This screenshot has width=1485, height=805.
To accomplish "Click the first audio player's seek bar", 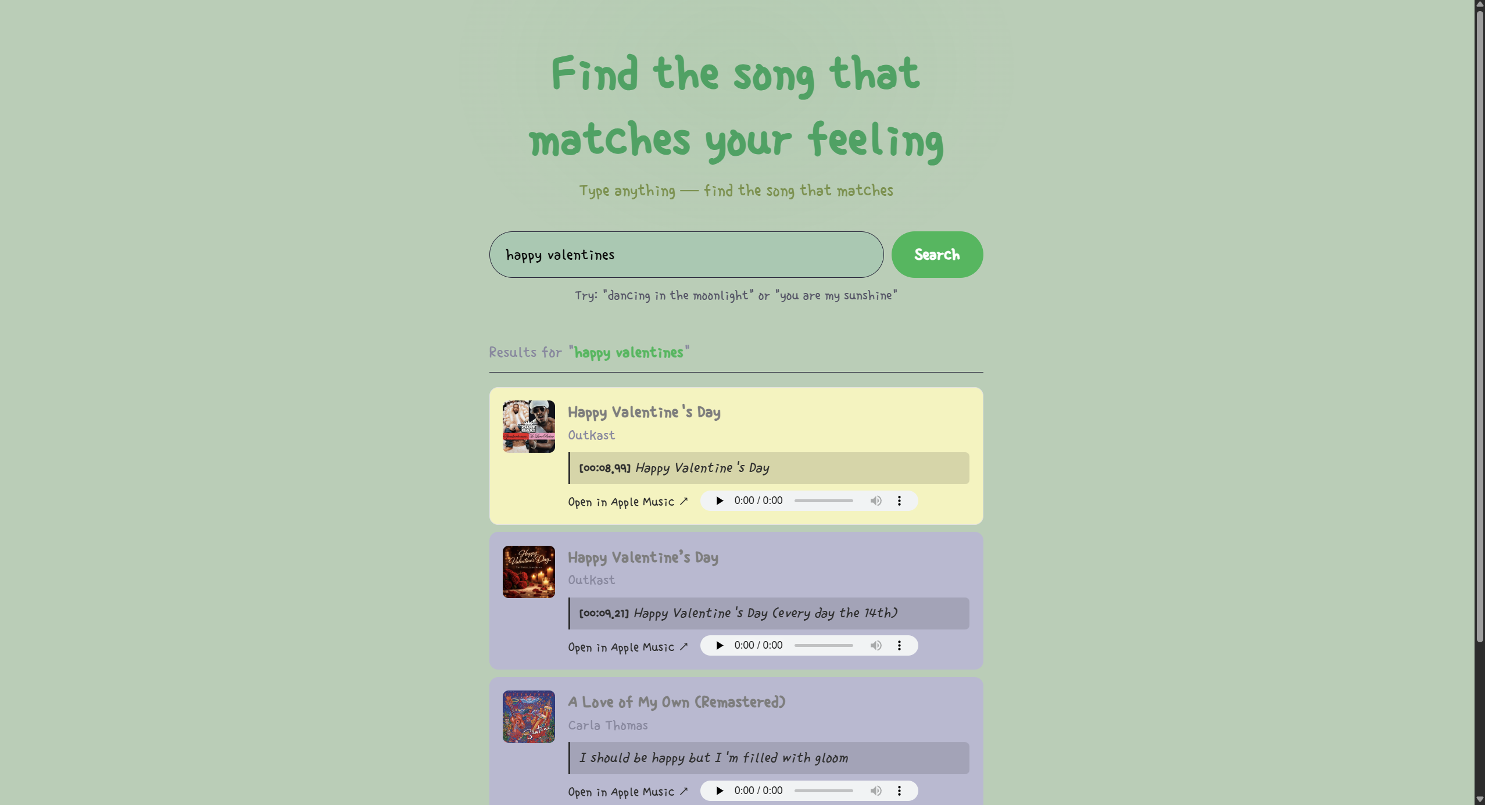I will (x=824, y=500).
